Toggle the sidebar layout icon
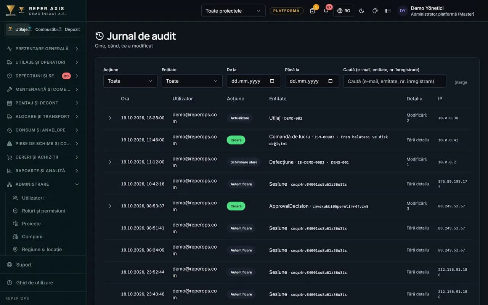The height and width of the screenshot is (305, 488). pos(388,11)
